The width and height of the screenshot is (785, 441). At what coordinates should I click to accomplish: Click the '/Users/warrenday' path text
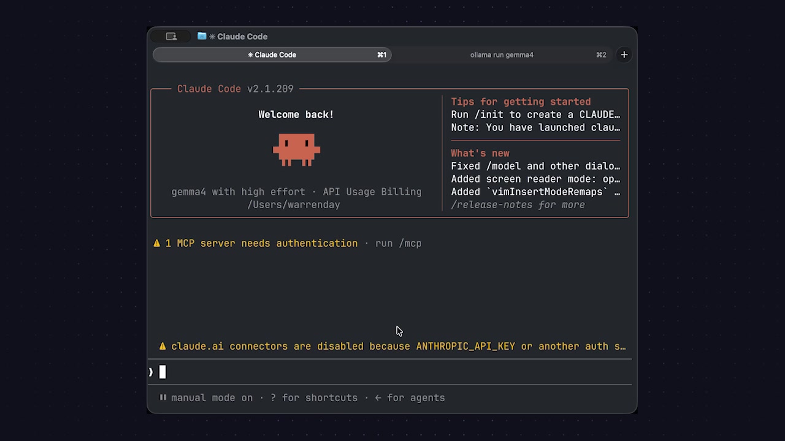[294, 205]
